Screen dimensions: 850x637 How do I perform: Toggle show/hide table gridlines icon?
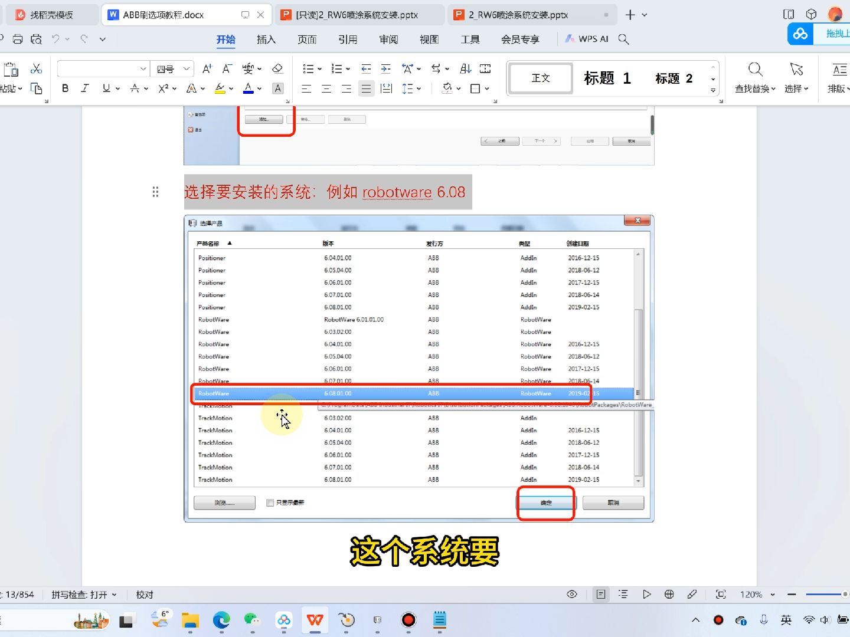(485, 69)
